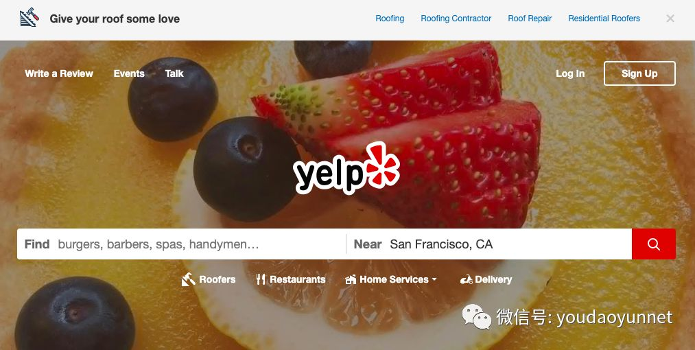Open the Talk section
The height and width of the screenshot is (350, 695).
tap(174, 73)
